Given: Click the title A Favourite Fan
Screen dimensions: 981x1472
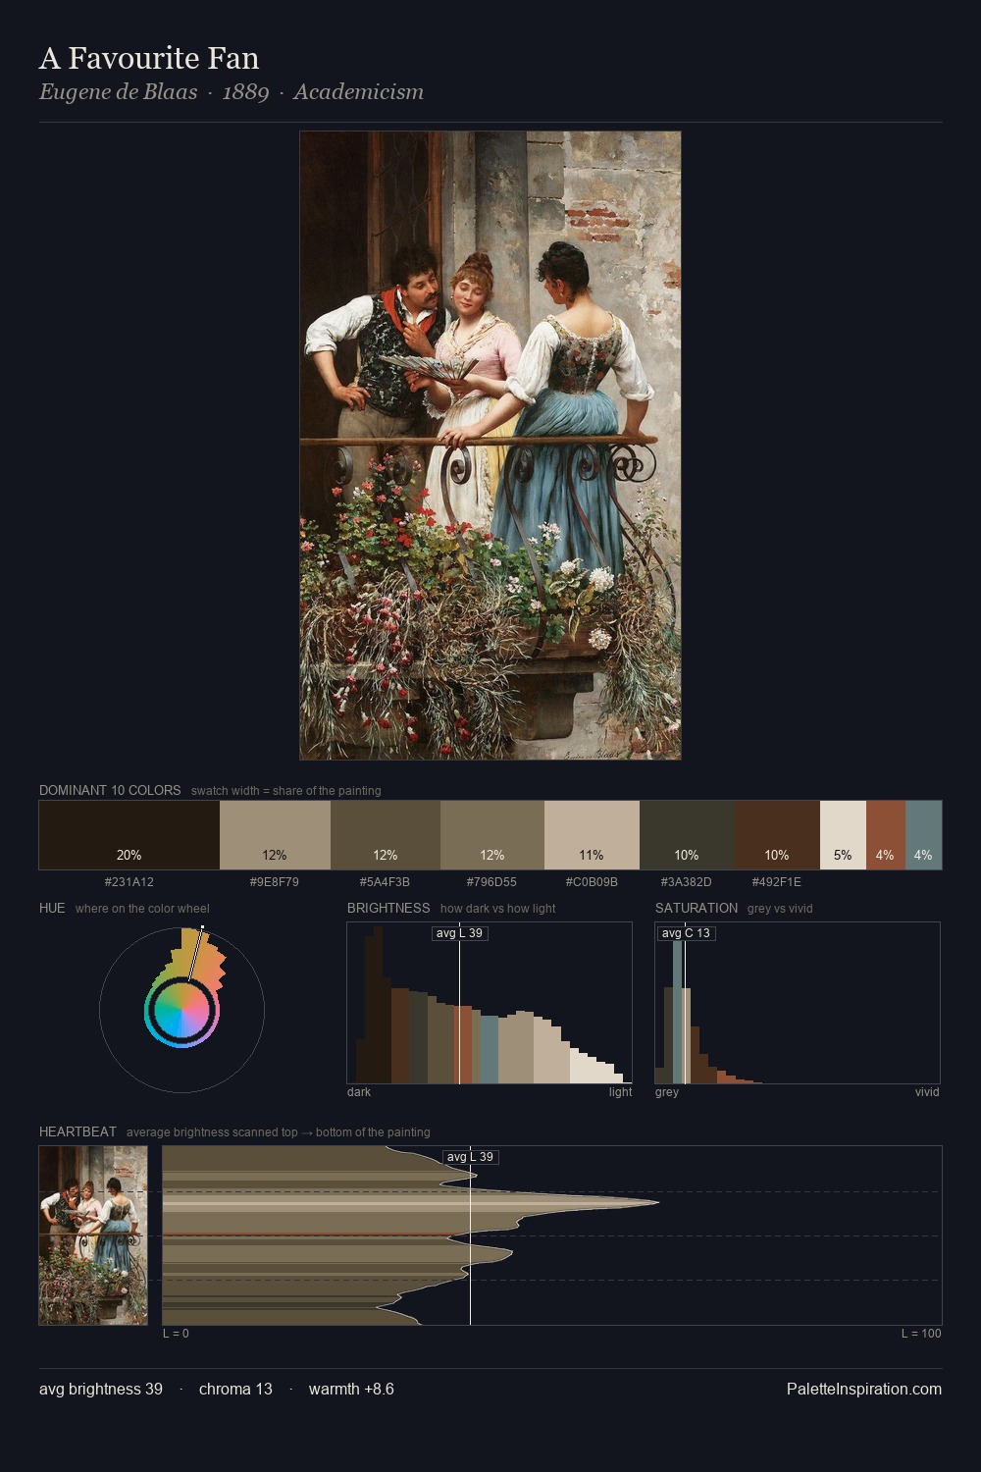Looking at the screenshot, I should tap(149, 59).
